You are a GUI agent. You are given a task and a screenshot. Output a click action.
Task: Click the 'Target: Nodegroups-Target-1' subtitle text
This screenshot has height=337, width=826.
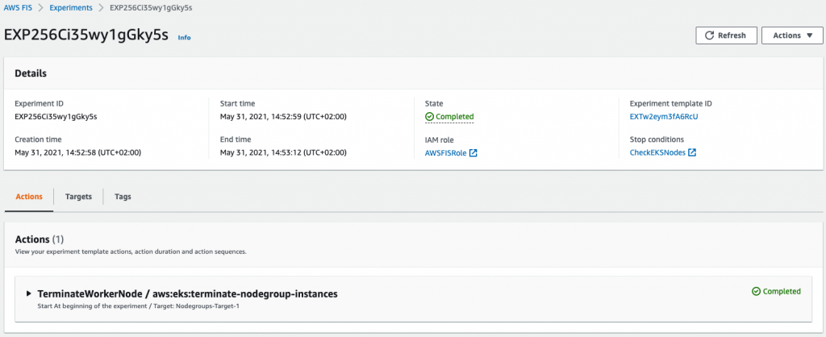click(198, 306)
